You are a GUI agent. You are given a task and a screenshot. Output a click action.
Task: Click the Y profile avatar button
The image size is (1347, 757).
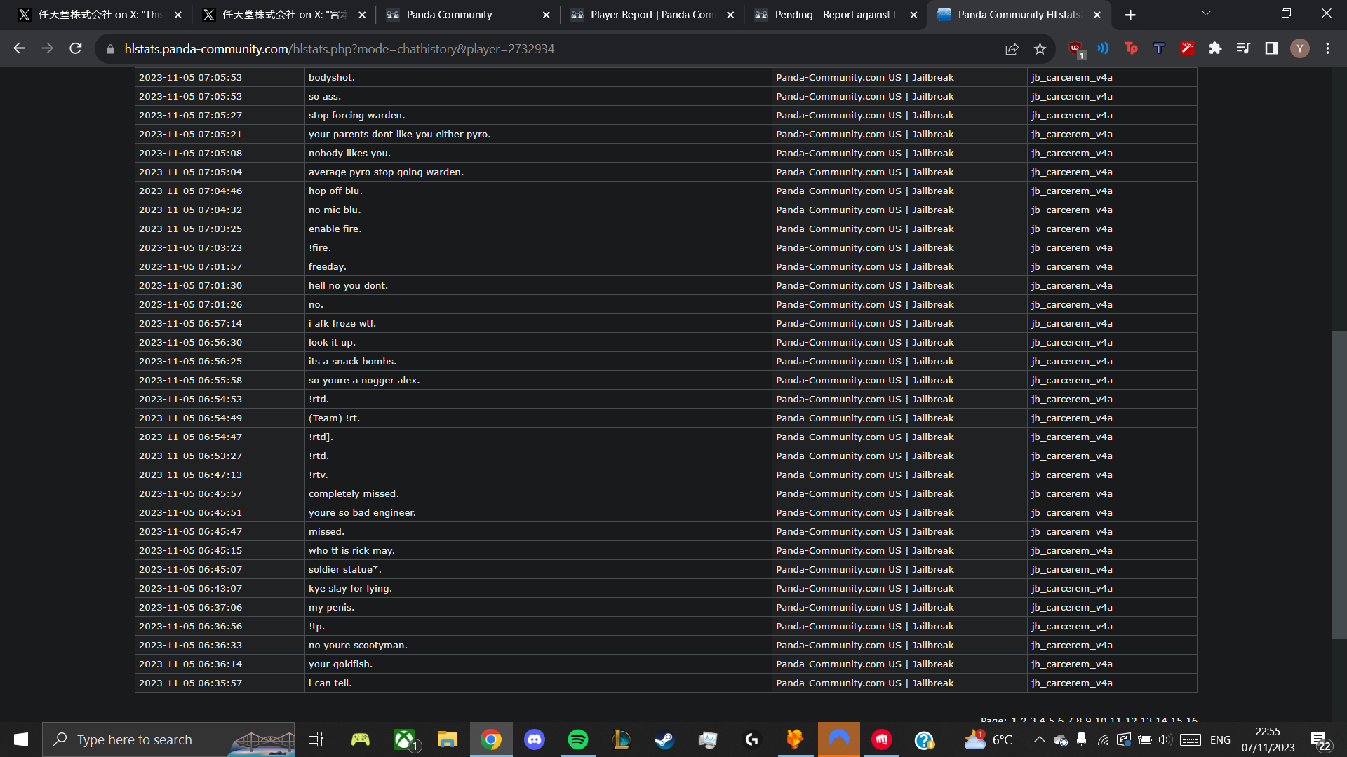coord(1299,48)
